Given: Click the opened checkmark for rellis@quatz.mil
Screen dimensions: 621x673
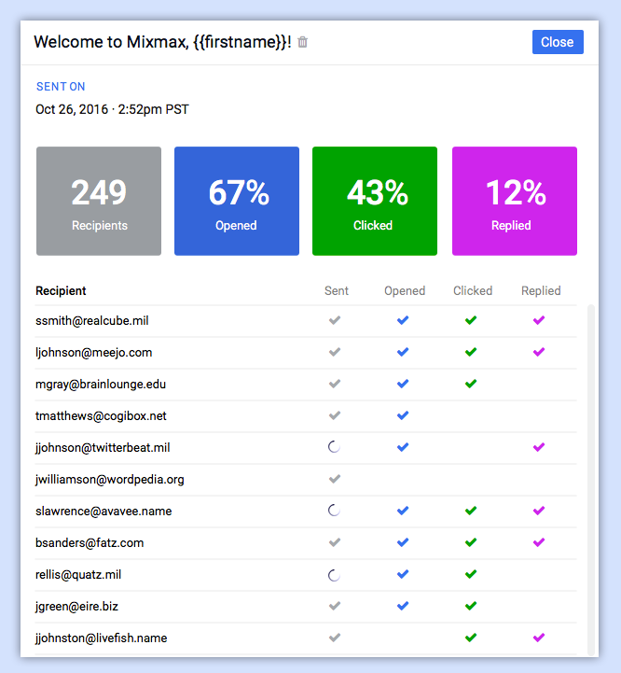Looking at the screenshot, I should (x=403, y=574).
